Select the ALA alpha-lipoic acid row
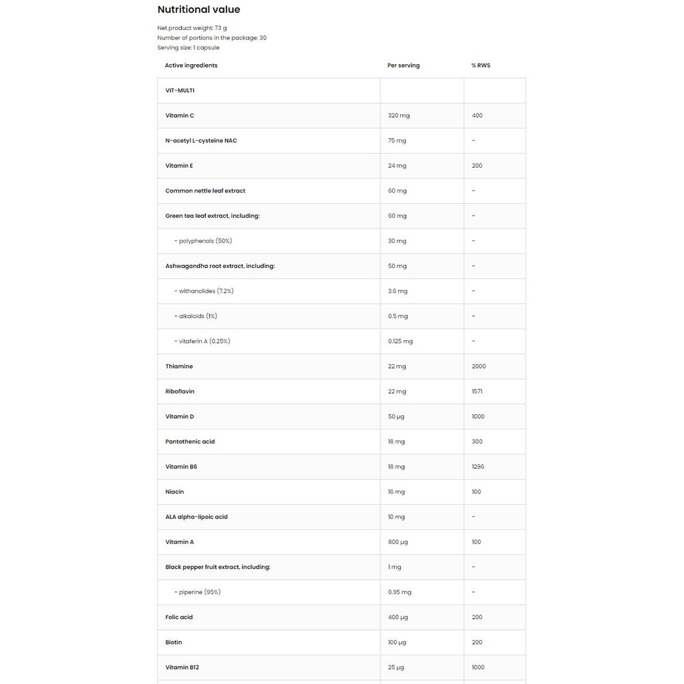The height and width of the screenshot is (684, 684). [x=196, y=517]
